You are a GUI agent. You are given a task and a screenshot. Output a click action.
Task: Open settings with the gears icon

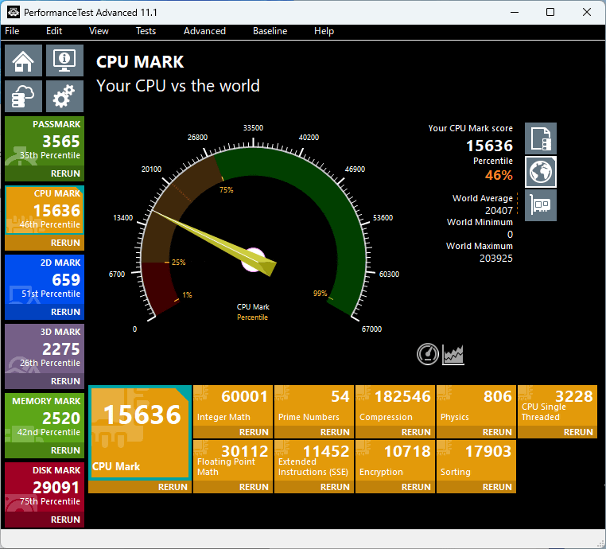64,96
